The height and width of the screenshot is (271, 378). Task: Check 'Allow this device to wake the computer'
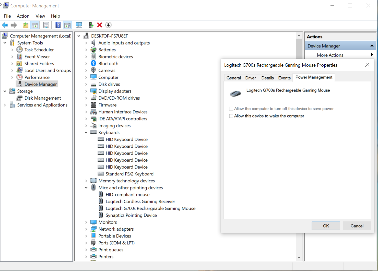(x=231, y=116)
